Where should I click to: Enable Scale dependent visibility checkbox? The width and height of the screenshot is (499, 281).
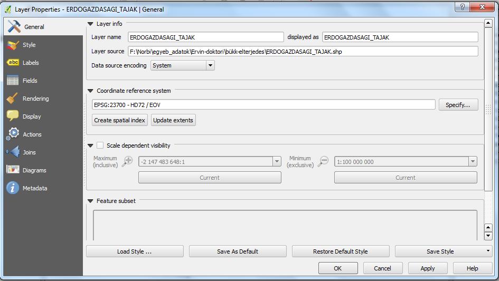coord(100,146)
